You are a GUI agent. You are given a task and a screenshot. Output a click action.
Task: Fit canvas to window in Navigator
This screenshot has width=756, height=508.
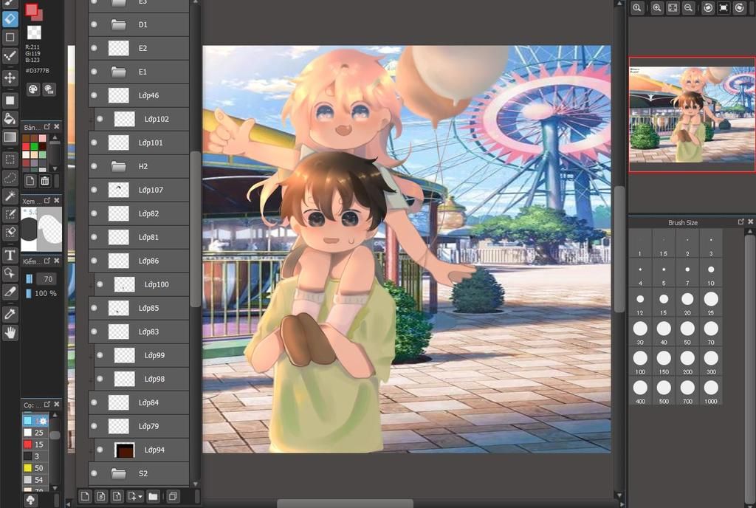tap(673, 7)
